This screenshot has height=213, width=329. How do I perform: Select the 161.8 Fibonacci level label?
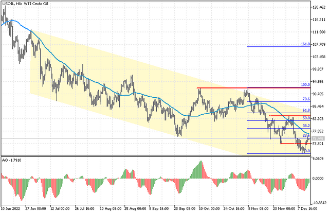[305, 44]
